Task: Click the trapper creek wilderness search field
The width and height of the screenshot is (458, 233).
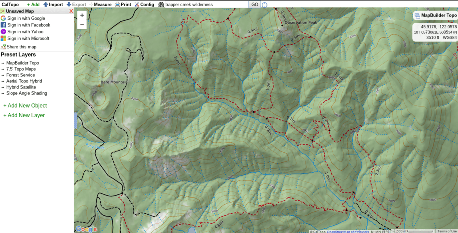Action: tap(206, 4)
